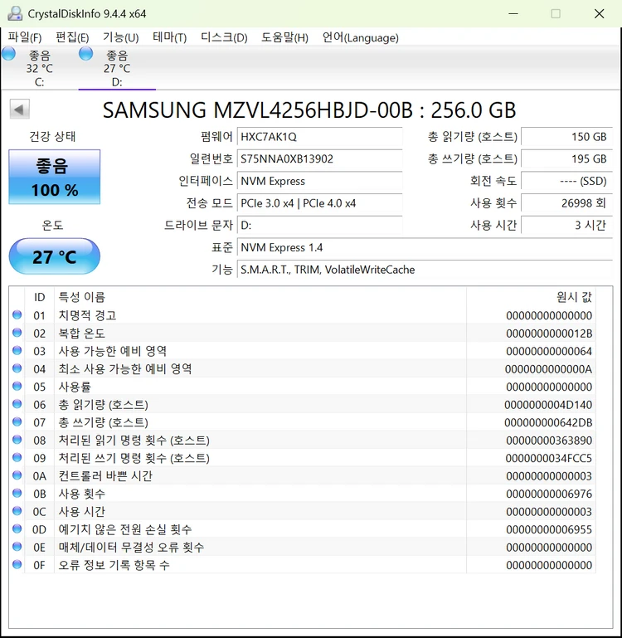The height and width of the screenshot is (638, 622).
Task: Click the serial number field S75NNA0XB13902
Action: pos(320,158)
